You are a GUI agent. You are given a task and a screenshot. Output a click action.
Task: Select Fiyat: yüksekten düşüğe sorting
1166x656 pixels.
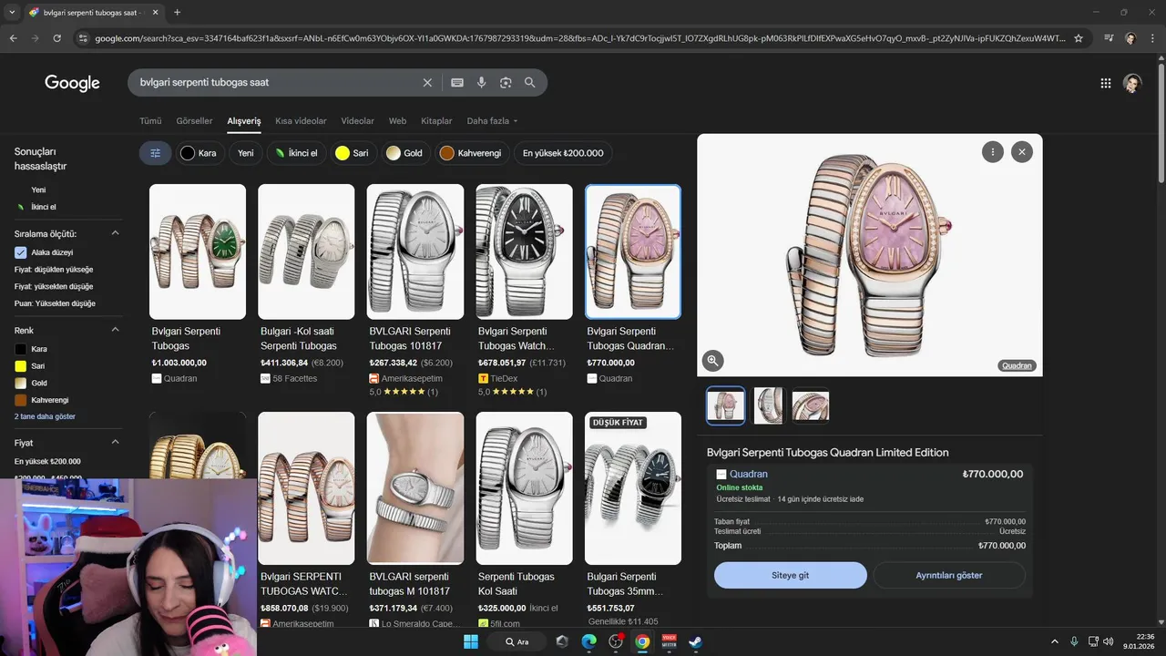pos(54,286)
